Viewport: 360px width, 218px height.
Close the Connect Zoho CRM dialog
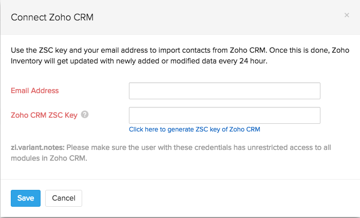pyautogui.click(x=347, y=15)
